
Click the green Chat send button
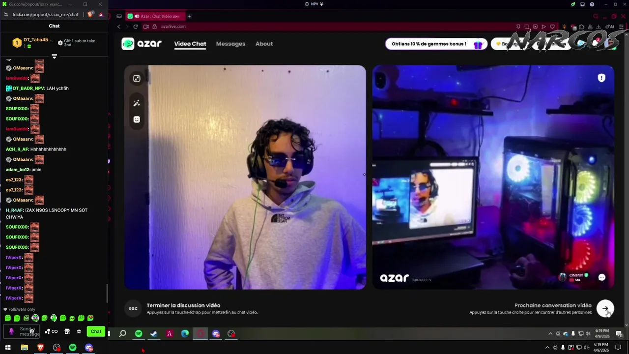click(x=96, y=331)
